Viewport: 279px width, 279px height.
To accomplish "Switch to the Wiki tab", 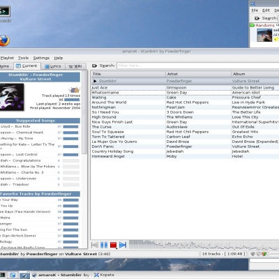I will (x=75, y=66).
